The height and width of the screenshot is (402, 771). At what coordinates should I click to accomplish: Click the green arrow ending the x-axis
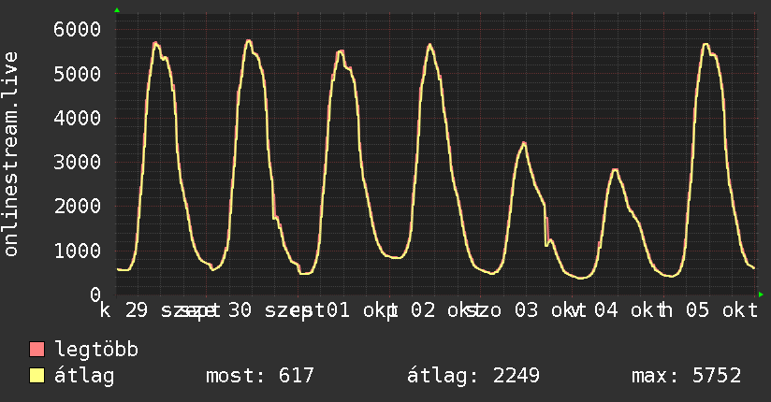point(761,294)
